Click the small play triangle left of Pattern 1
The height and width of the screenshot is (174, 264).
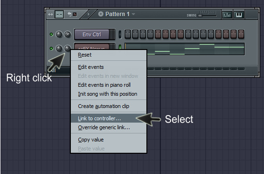(x=88, y=14)
